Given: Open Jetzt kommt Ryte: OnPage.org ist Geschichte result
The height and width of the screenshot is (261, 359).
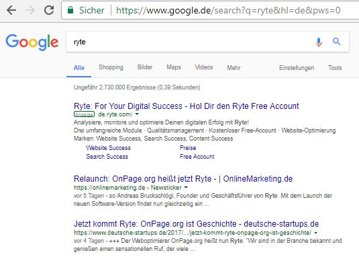Looking at the screenshot, I should (196, 224).
